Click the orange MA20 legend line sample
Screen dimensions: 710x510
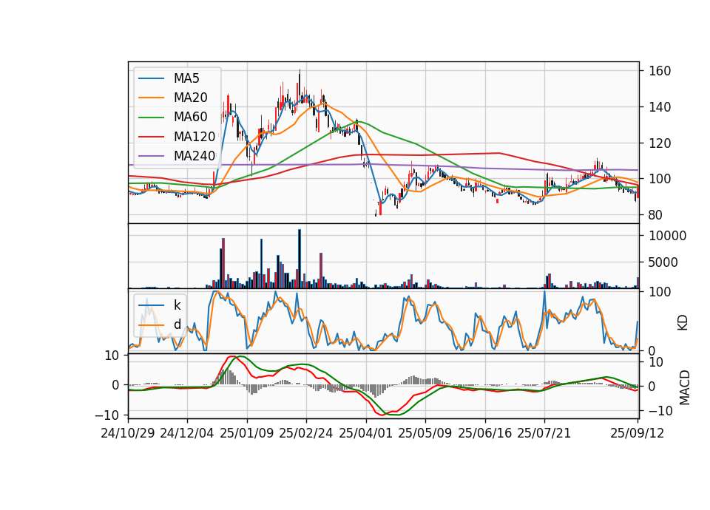[x=151, y=98]
